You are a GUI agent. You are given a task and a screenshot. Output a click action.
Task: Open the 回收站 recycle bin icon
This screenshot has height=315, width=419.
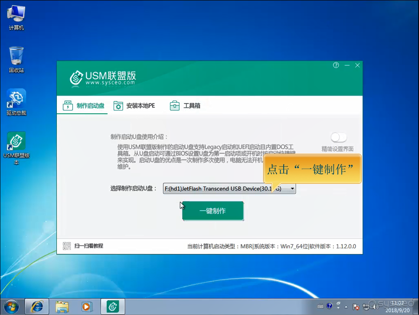tap(17, 56)
